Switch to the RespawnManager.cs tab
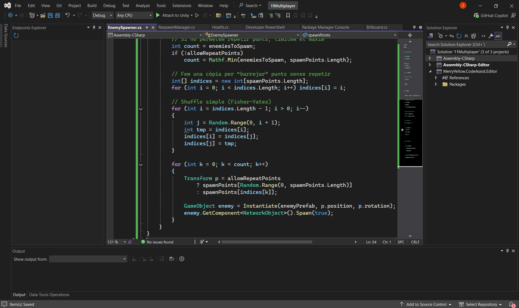The width and height of the screenshot is (519, 308). [176, 27]
